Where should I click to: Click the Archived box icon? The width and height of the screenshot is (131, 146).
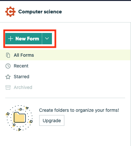tap(8, 87)
